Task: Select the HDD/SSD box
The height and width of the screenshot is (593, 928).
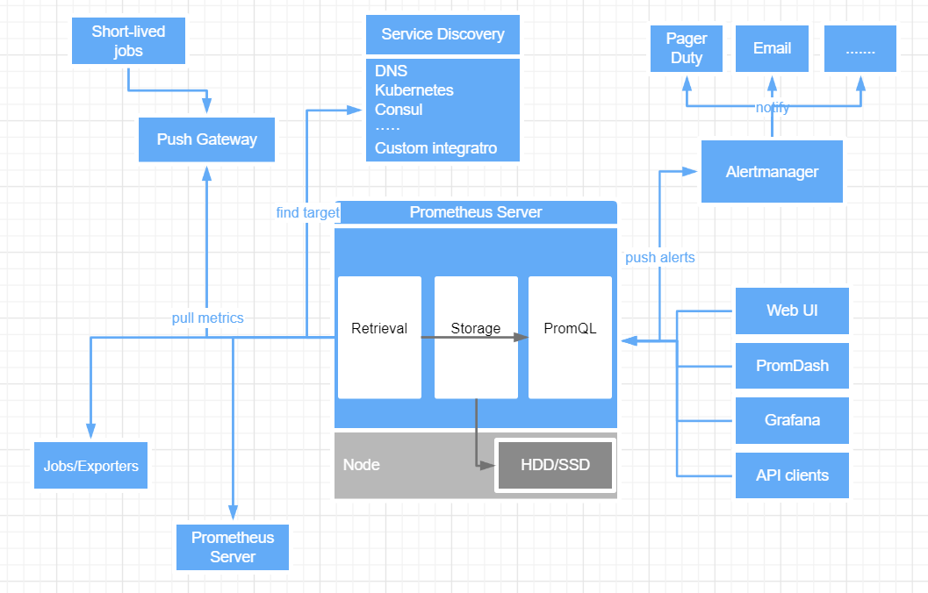Action: point(555,465)
